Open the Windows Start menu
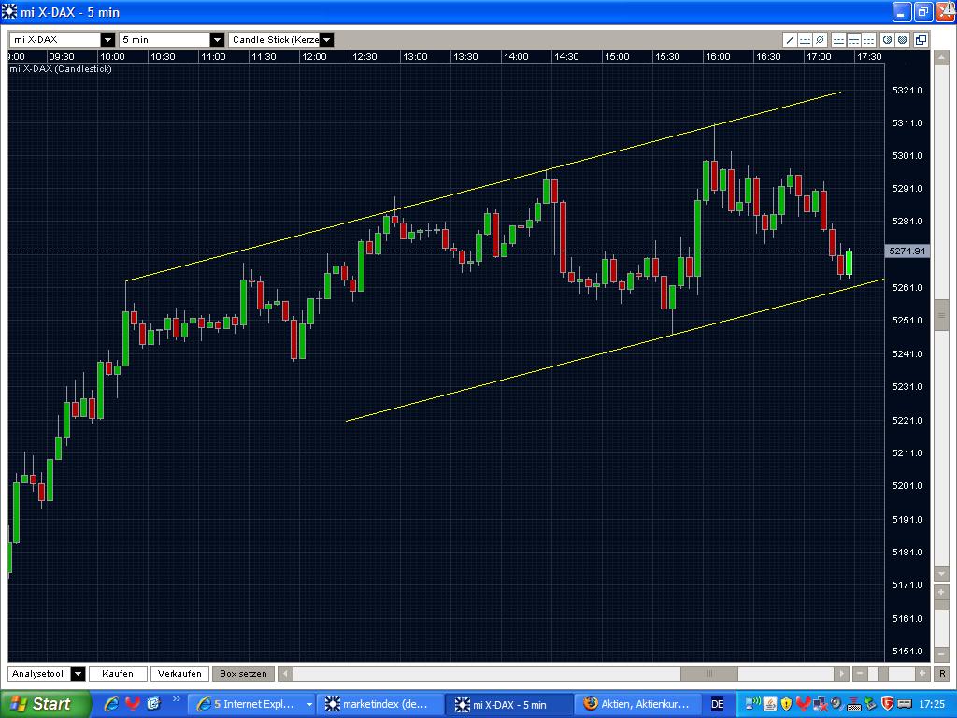This screenshot has width=957, height=718. (45, 704)
